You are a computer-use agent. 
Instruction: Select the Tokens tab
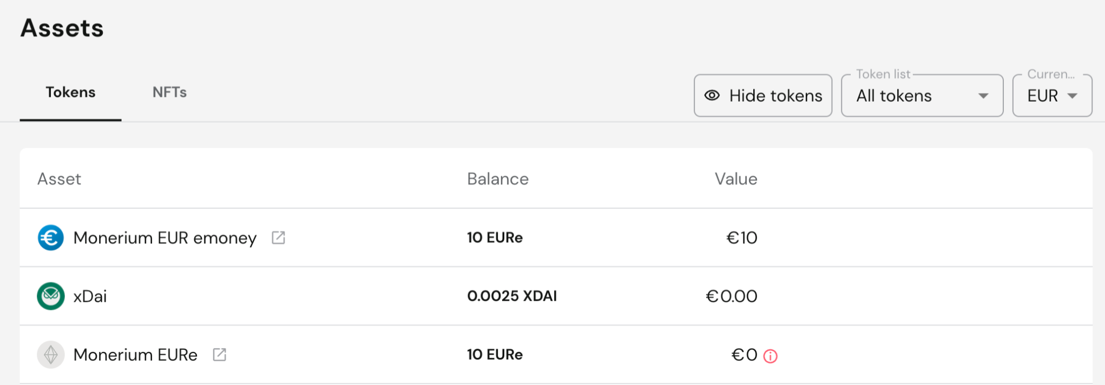tap(70, 92)
